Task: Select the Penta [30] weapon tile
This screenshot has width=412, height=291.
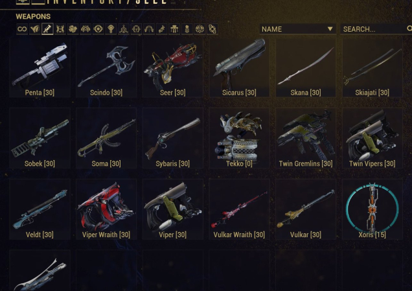Action: tap(40, 68)
